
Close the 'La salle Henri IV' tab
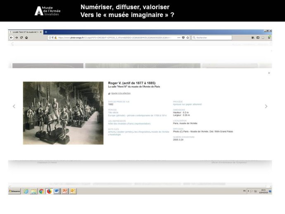coord(41,32)
